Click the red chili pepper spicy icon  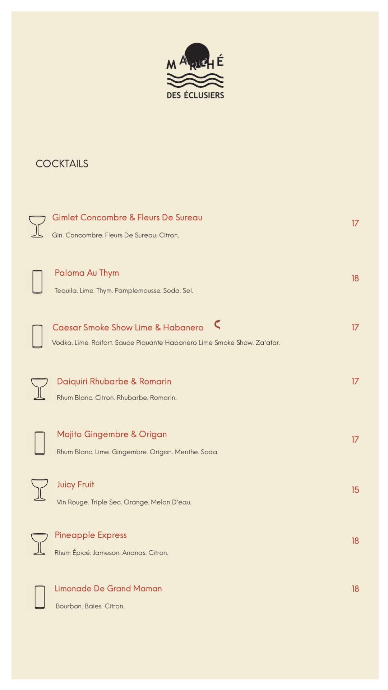(217, 325)
